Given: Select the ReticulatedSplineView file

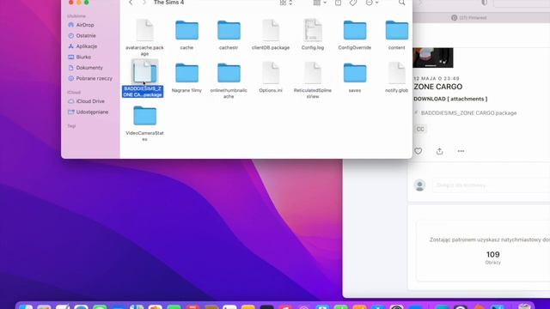Looking at the screenshot, I should [x=313, y=80].
